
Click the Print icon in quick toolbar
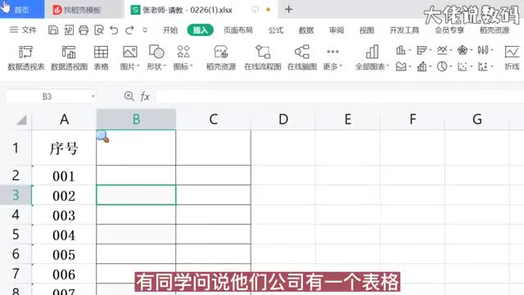coord(84,30)
